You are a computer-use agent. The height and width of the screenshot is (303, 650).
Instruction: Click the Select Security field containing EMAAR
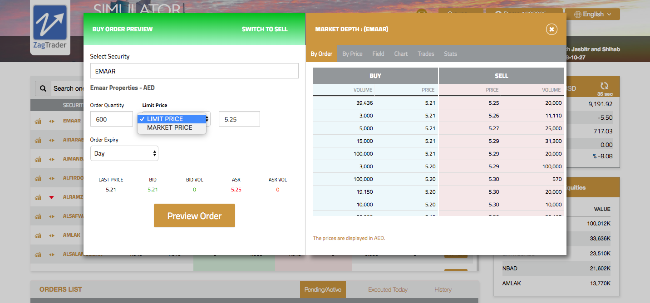click(194, 71)
